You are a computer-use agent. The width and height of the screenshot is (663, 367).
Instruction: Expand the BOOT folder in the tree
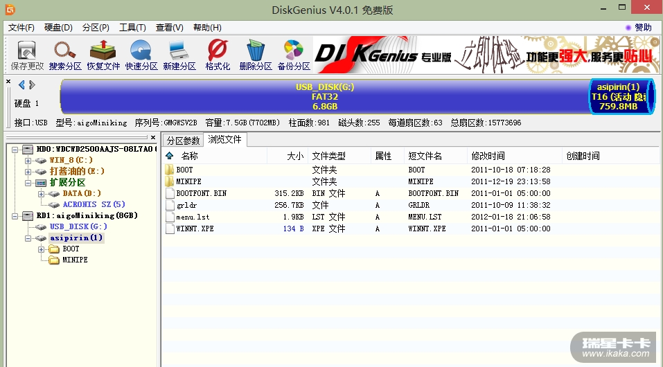41,249
